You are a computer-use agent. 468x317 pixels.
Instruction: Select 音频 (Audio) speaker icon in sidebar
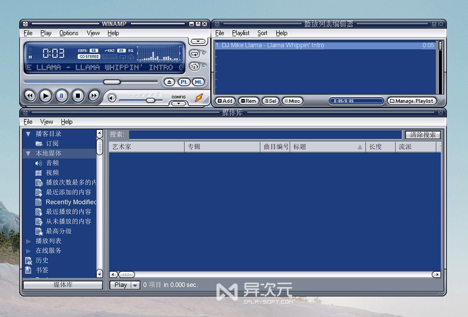(39, 163)
